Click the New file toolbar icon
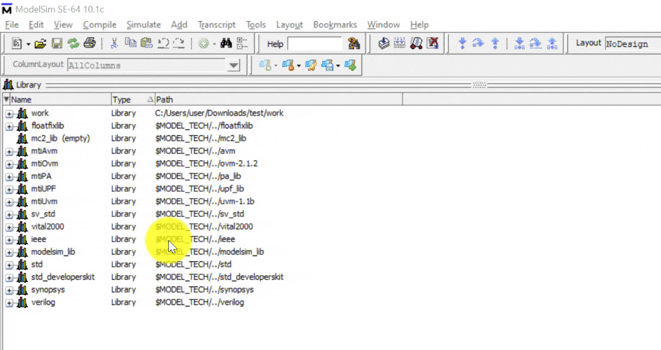This screenshot has height=350, width=661. click(17, 43)
